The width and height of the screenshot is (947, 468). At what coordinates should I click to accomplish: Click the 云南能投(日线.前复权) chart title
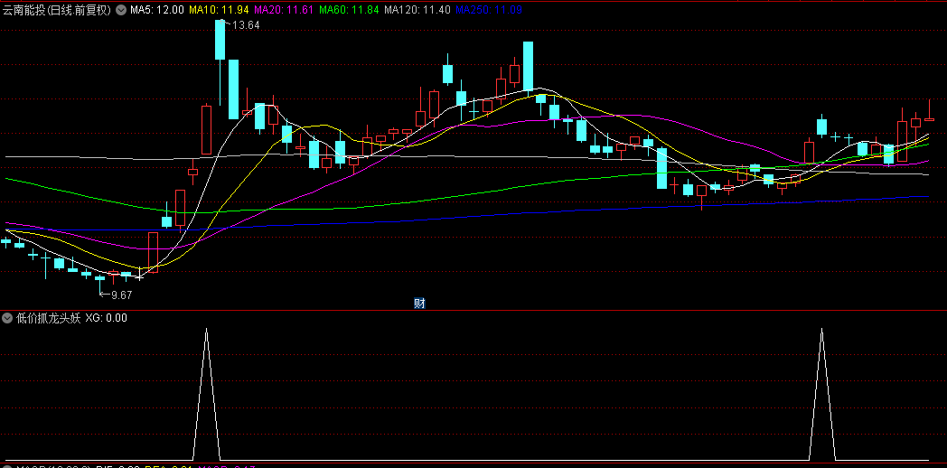(56, 10)
